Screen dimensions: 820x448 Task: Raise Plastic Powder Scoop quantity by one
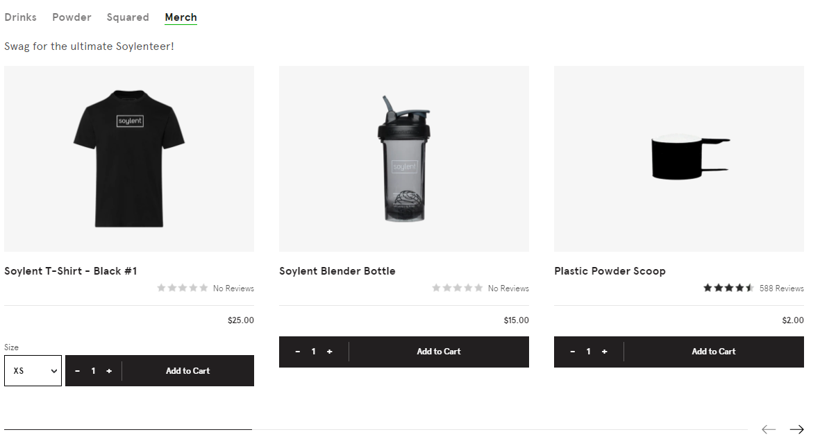tap(604, 352)
